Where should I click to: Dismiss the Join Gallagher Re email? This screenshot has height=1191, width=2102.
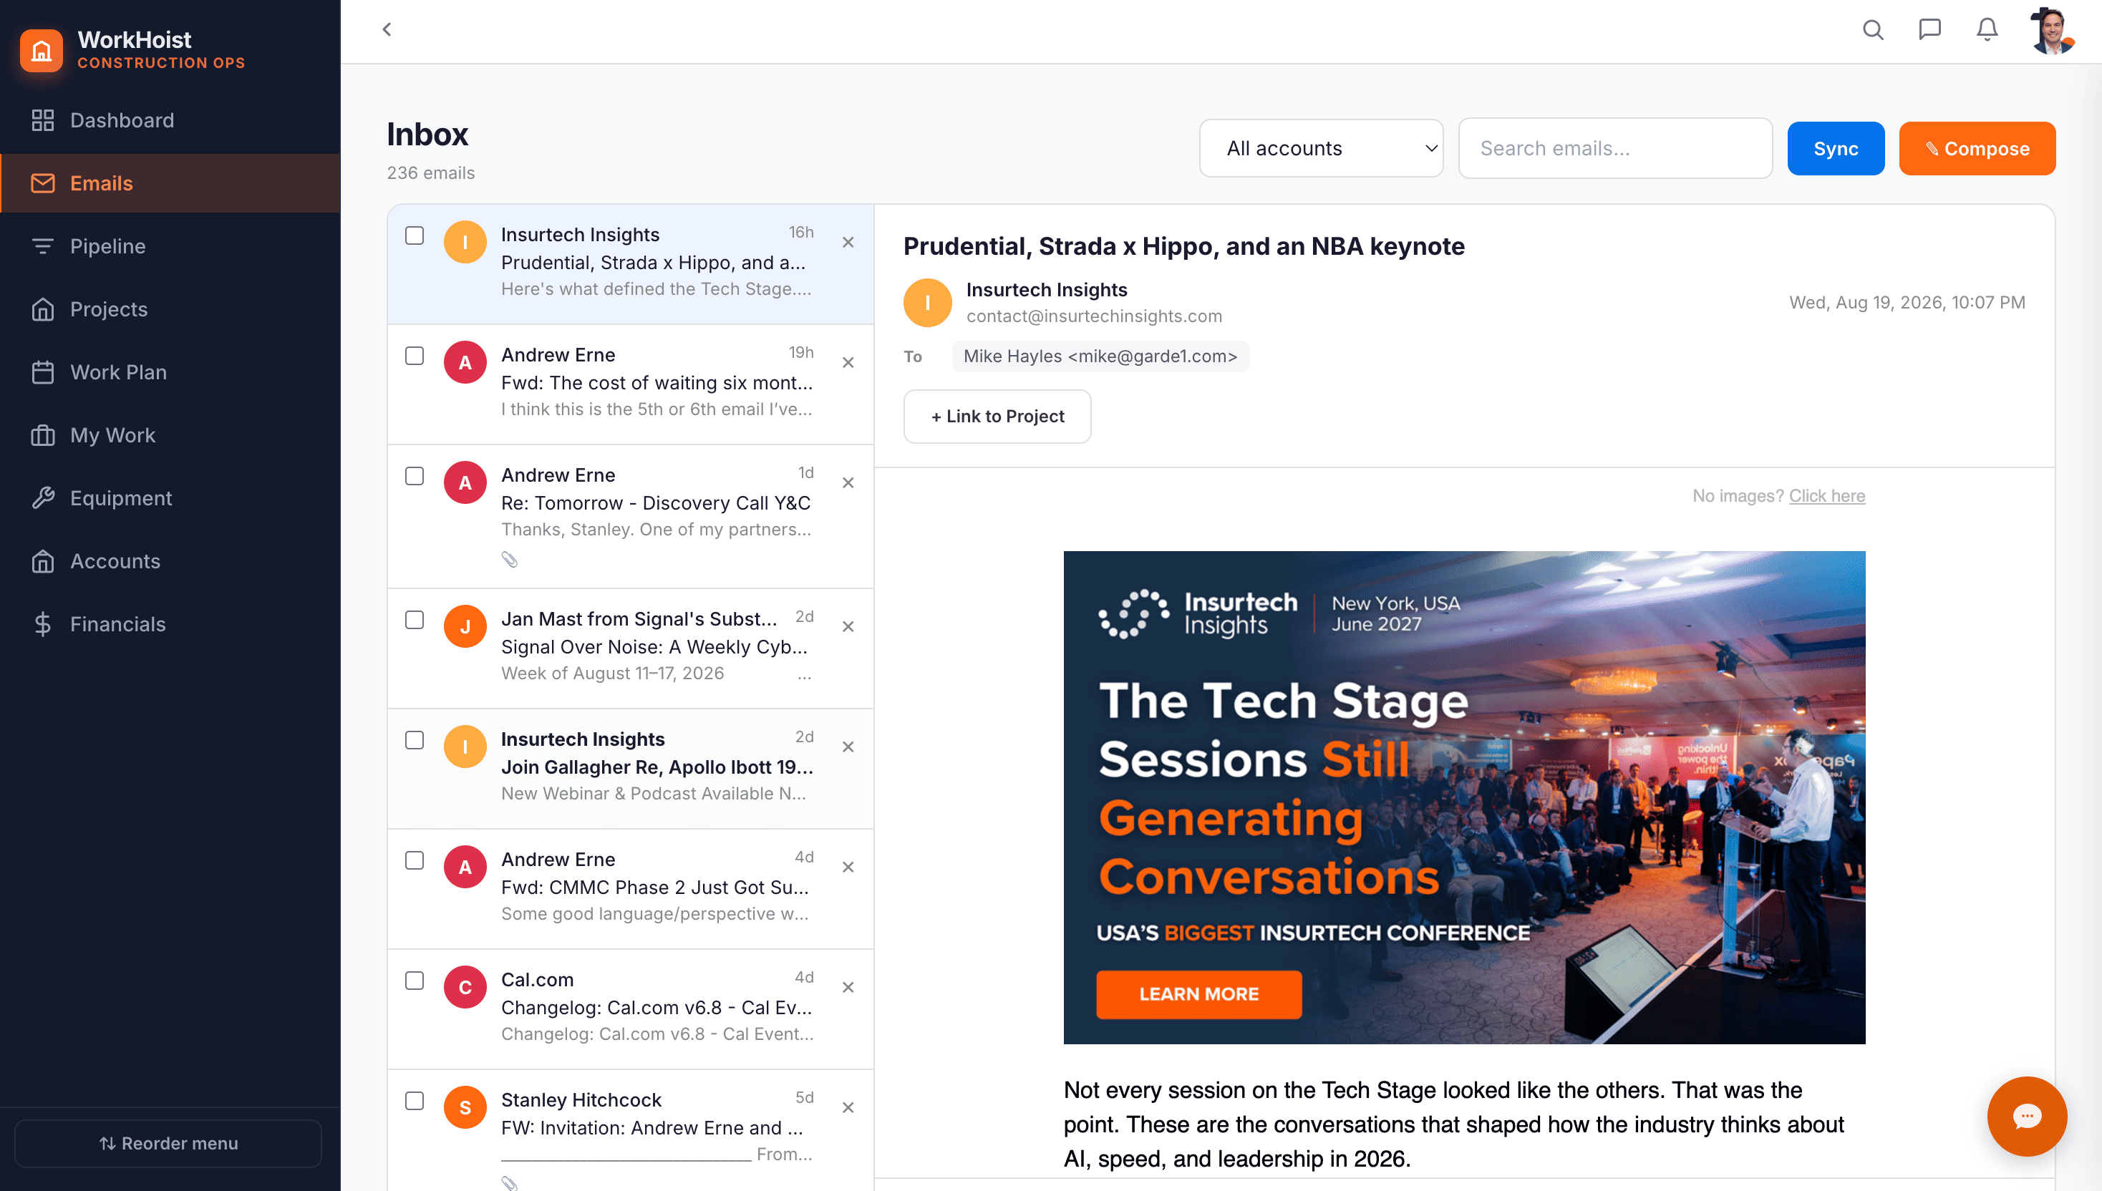(848, 747)
